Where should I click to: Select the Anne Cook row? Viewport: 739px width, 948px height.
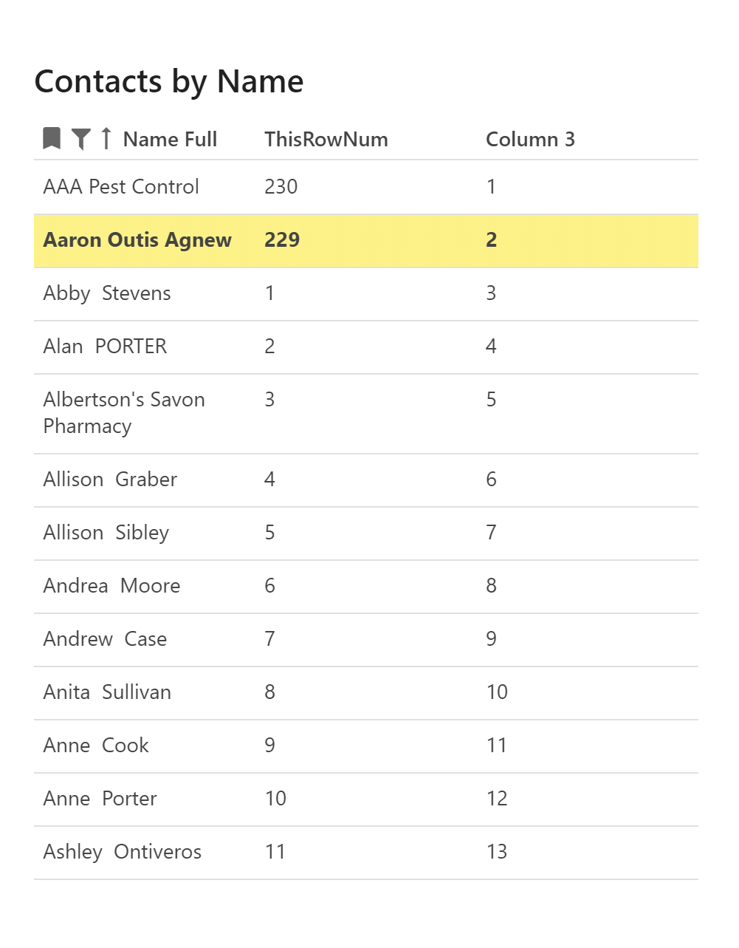pyautogui.click(x=96, y=746)
